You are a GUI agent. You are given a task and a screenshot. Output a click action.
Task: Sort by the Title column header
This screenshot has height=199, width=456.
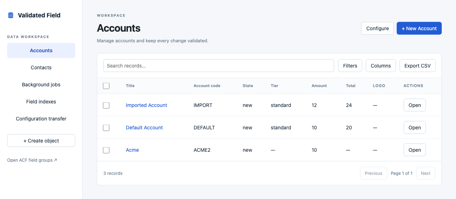130,86
